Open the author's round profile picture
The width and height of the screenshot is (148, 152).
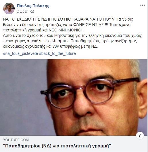[x=9, y=9]
